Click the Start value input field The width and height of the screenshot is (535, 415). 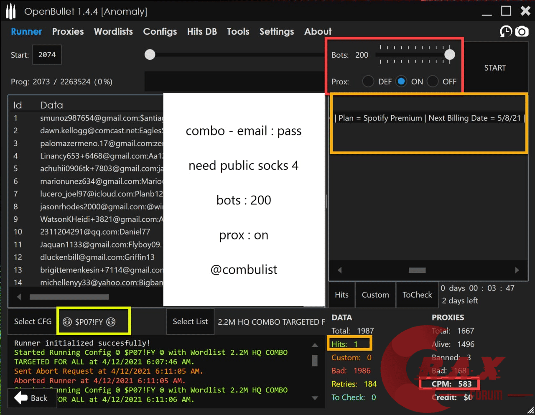pos(47,55)
